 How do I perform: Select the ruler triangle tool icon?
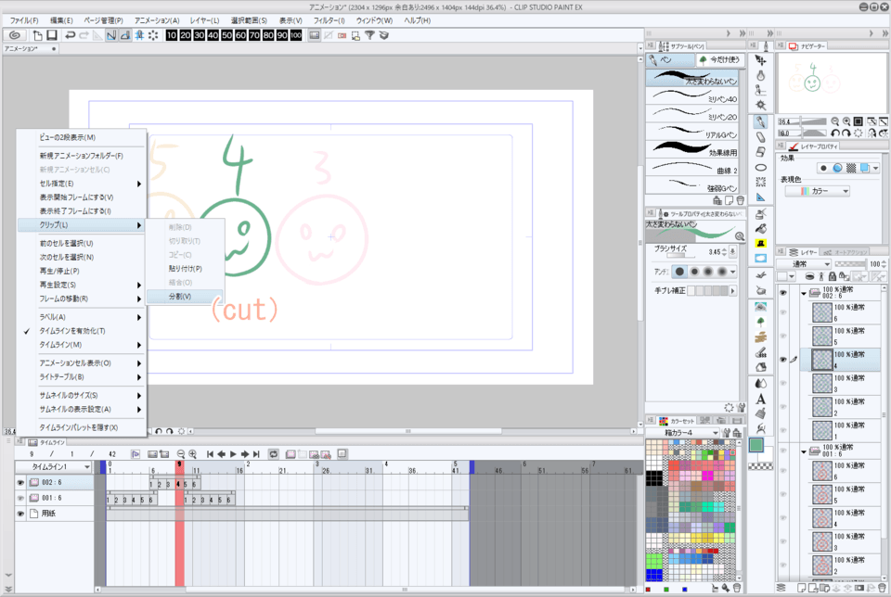click(761, 197)
